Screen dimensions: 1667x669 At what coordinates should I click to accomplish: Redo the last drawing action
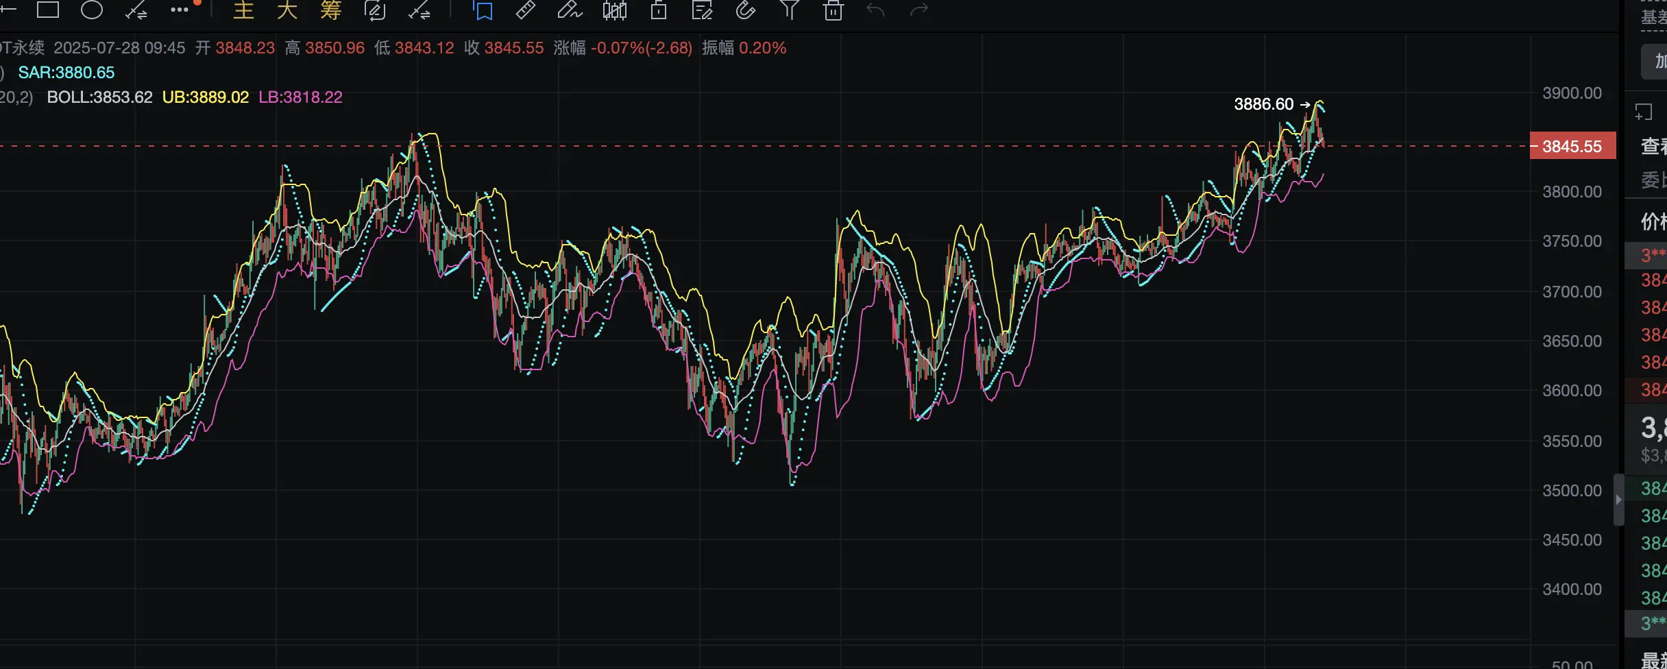919,10
